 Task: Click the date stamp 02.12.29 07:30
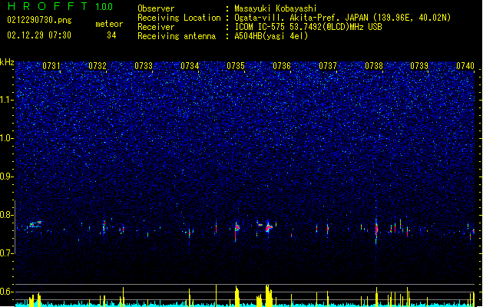coord(39,35)
